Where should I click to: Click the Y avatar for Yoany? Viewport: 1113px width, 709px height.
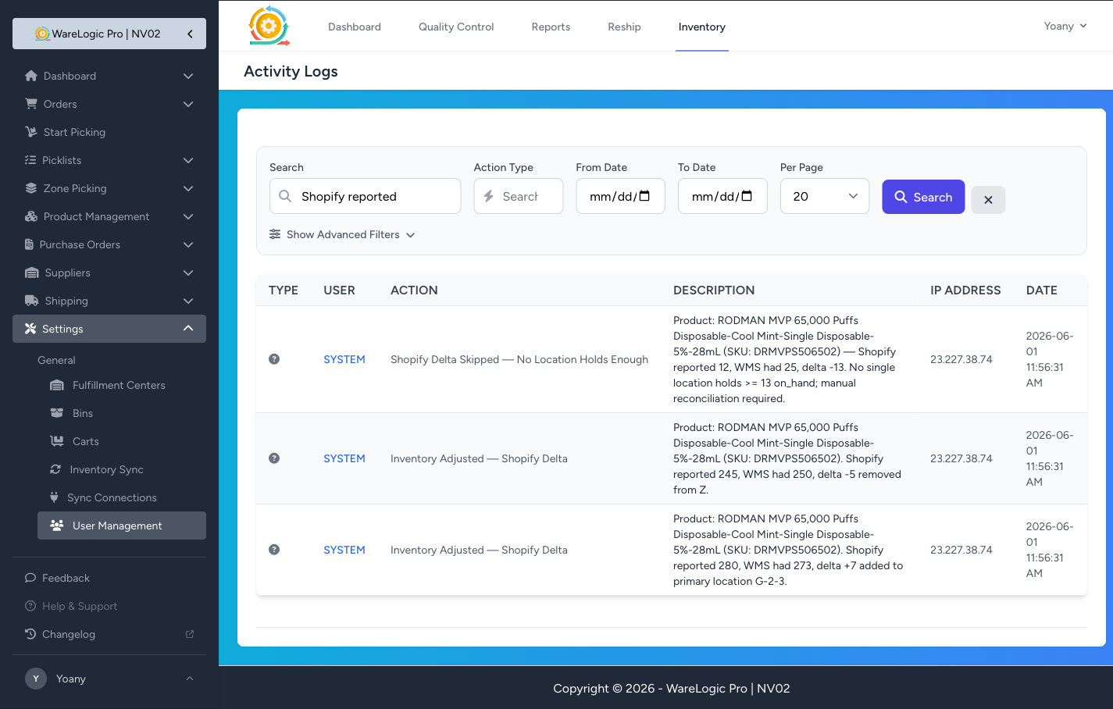click(x=36, y=679)
